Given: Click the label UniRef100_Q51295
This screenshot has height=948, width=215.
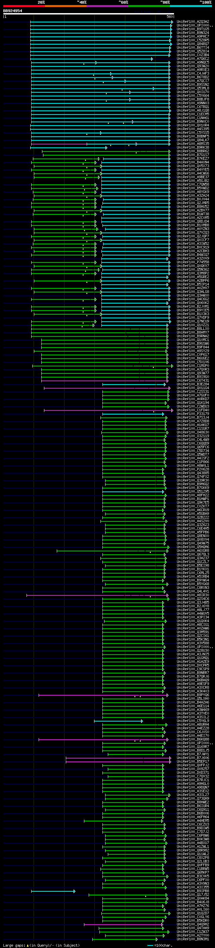Looking at the screenshot, I should tap(193, 491).
